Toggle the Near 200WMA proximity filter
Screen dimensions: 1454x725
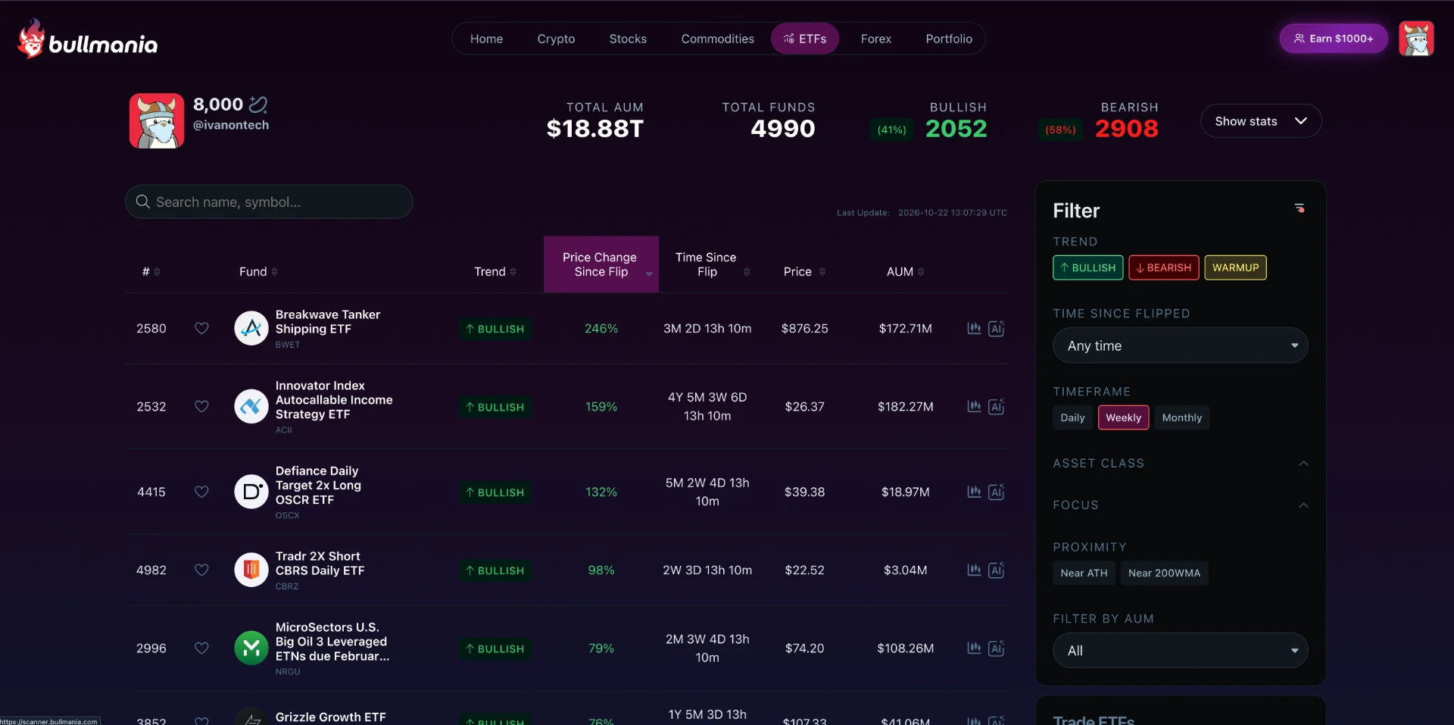tap(1164, 573)
